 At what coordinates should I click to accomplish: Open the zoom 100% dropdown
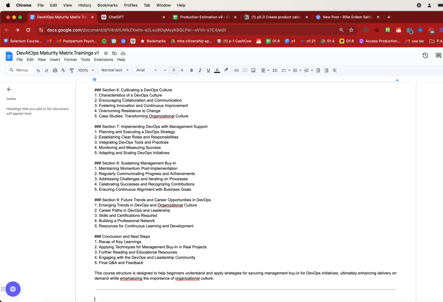pyautogui.click(x=86, y=70)
